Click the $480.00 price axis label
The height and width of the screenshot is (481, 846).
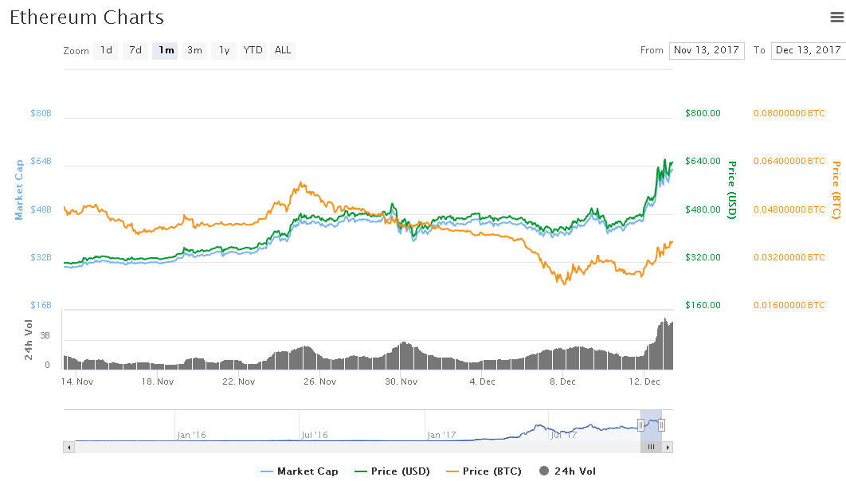[x=703, y=209]
